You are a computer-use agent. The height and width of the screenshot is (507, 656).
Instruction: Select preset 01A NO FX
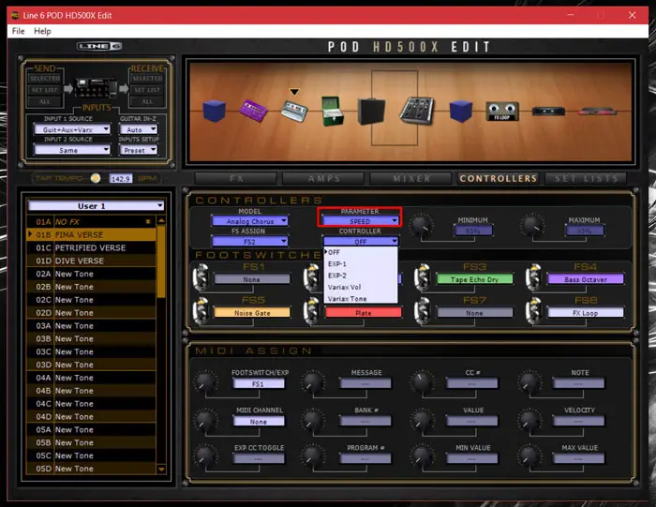pos(91,222)
